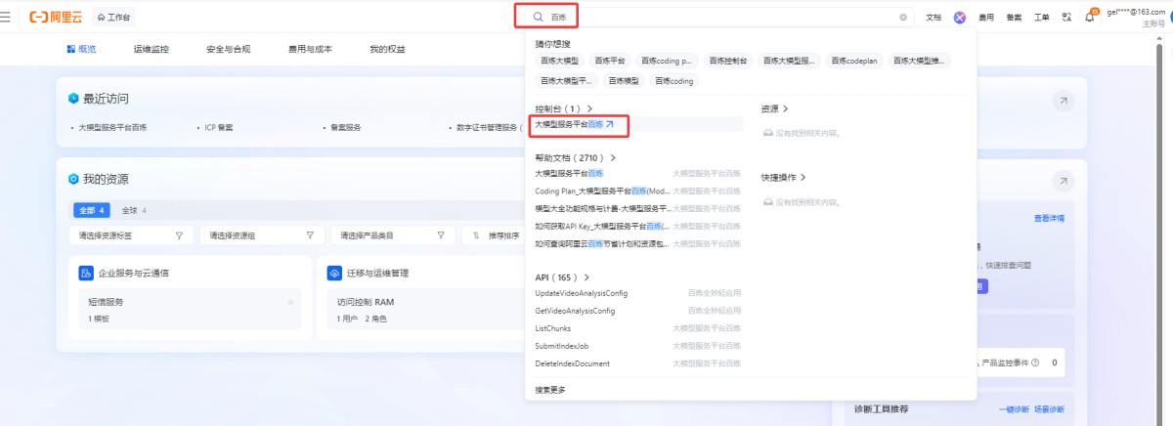Open recent item 数字证书管理服务
Image resolution: width=1173 pixels, height=426 pixels.
pyautogui.click(x=487, y=127)
